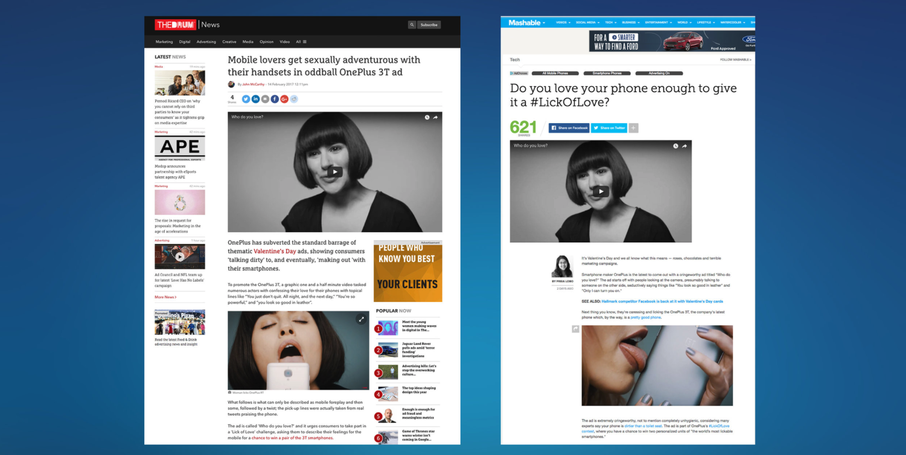Open the Creative section on The Drum
The width and height of the screenshot is (906, 455).
coord(229,42)
